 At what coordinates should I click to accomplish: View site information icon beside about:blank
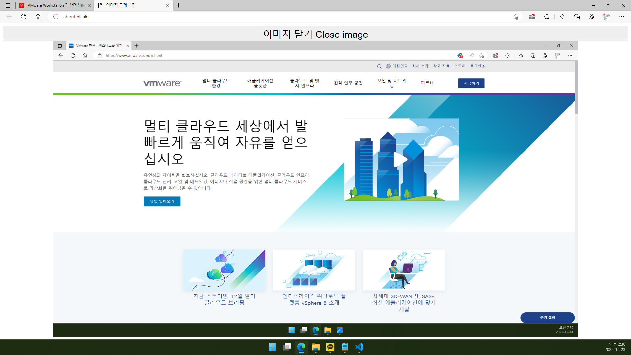coord(56,17)
